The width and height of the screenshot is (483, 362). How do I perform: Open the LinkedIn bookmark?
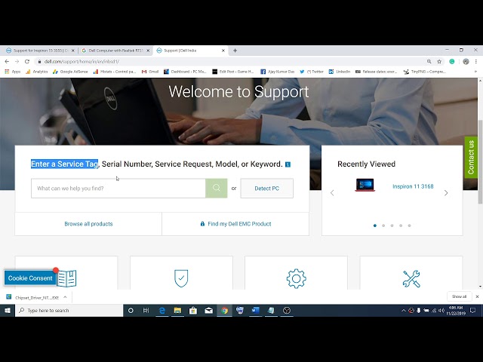point(340,72)
